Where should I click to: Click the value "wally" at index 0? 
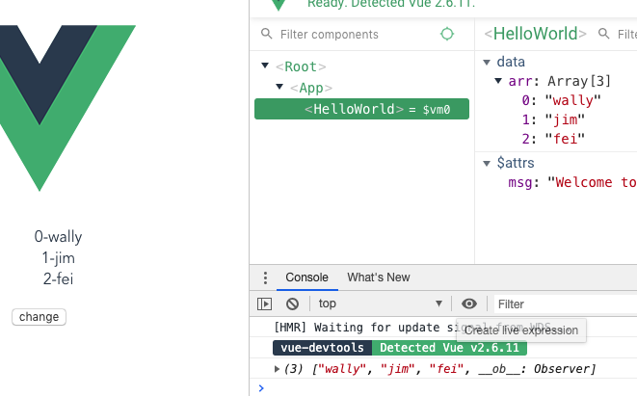(x=572, y=100)
